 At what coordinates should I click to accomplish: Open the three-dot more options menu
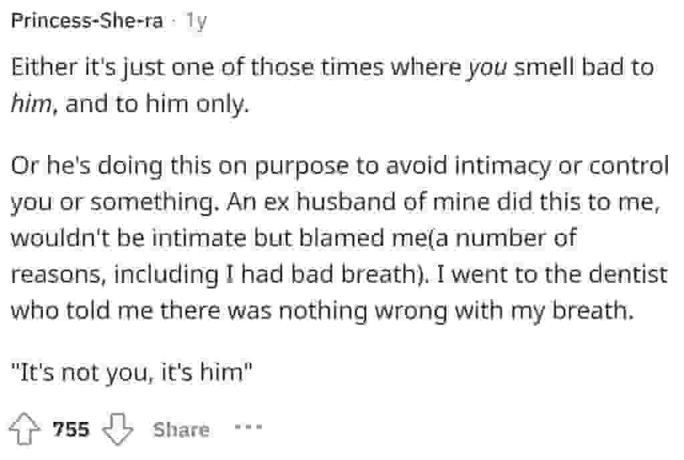pyautogui.click(x=248, y=428)
